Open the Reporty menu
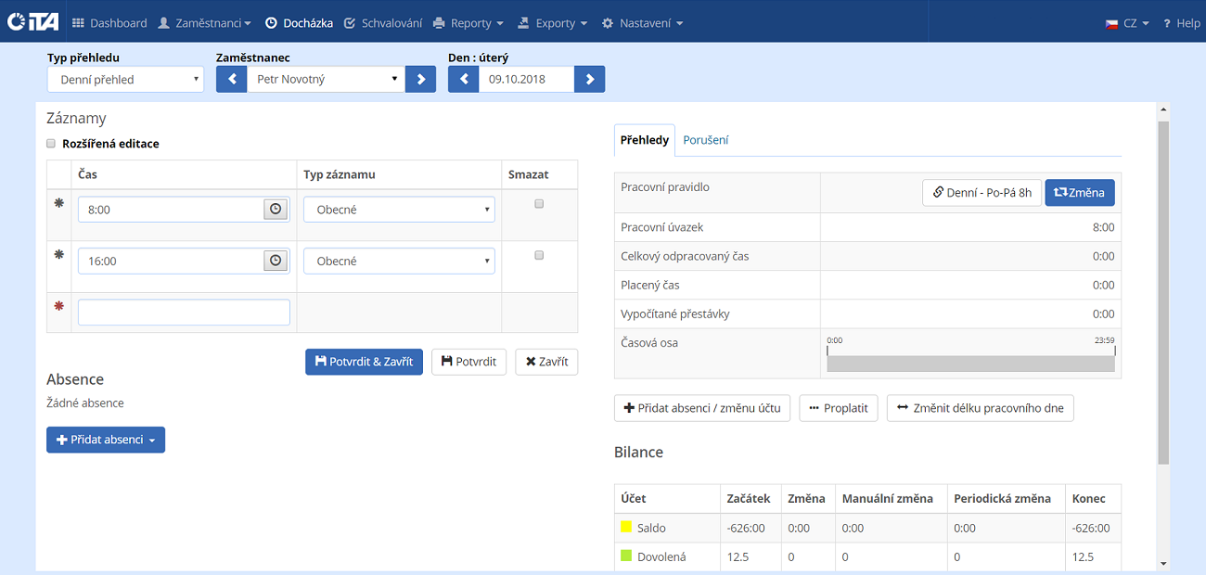 pyautogui.click(x=468, y=23)
